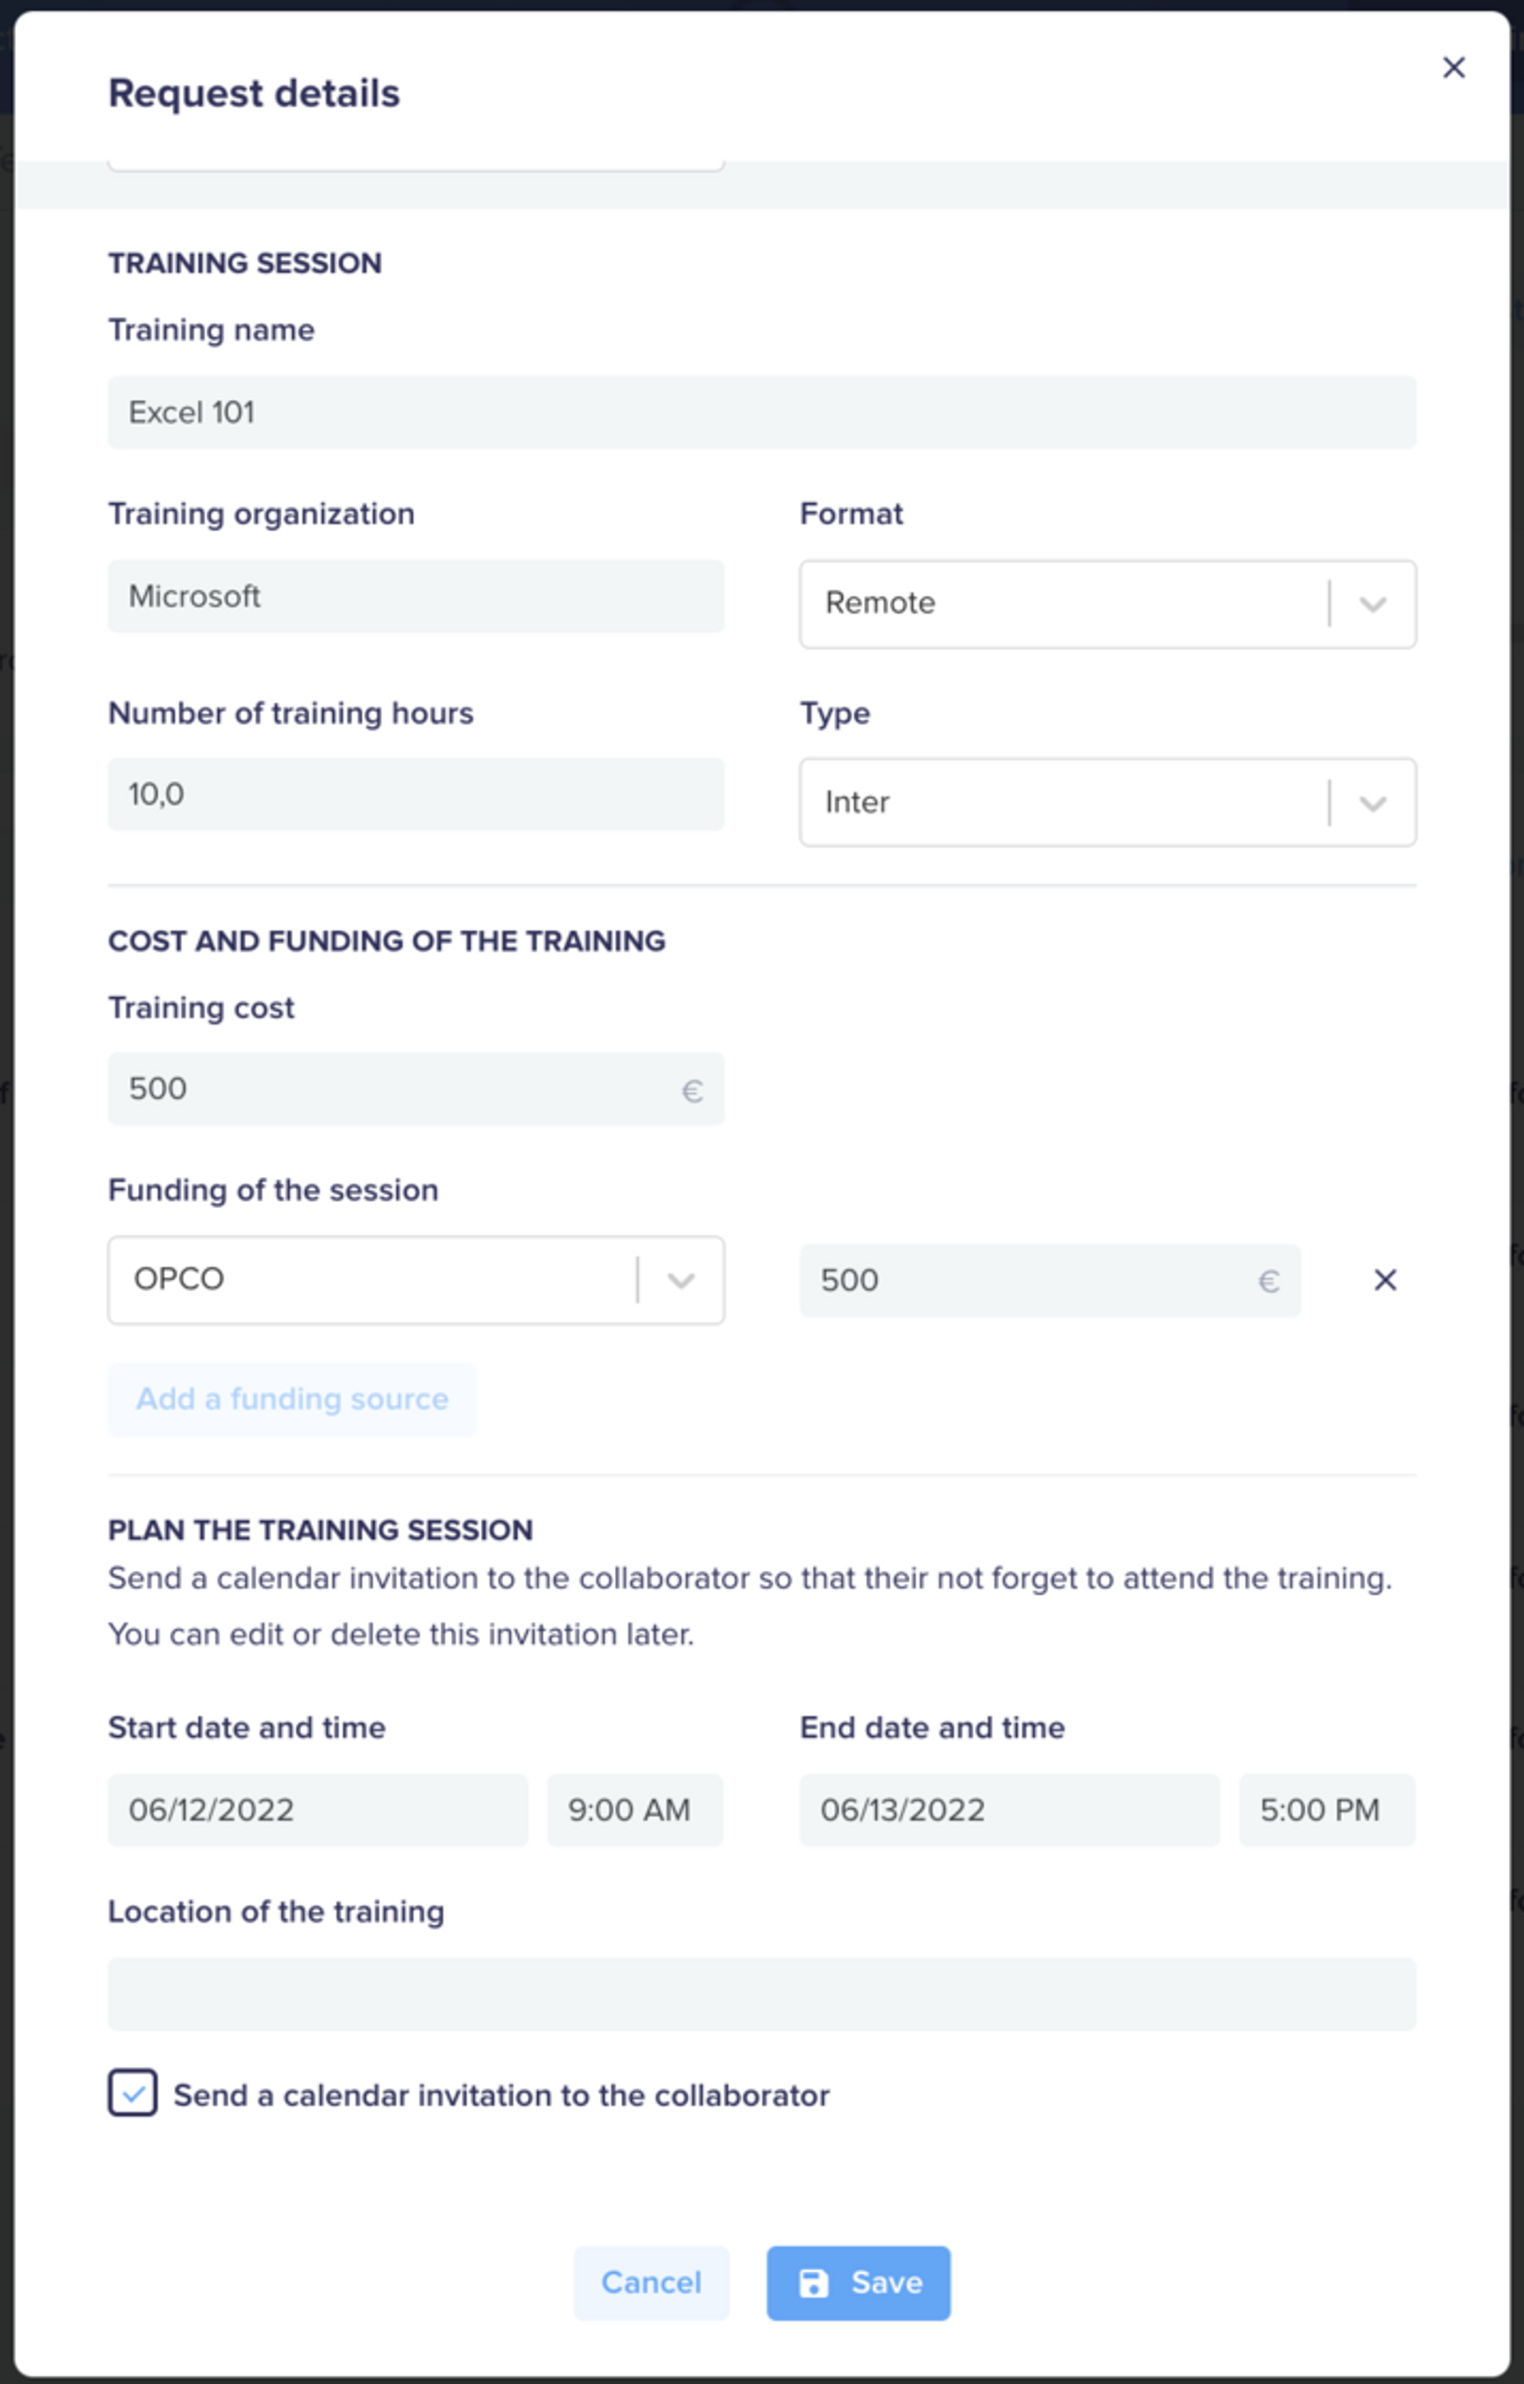Image resolution: width=1524 pixels, height=2384 pixels.
Task: Open the Type dropdown showing Inter
Action: [x=1107, y=803]
